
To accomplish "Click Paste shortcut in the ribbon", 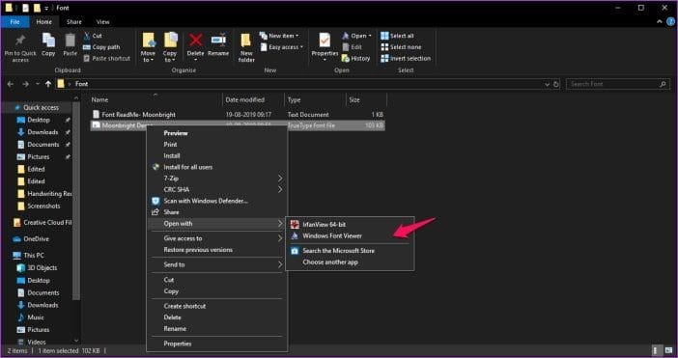I will [x=107, y=58].
